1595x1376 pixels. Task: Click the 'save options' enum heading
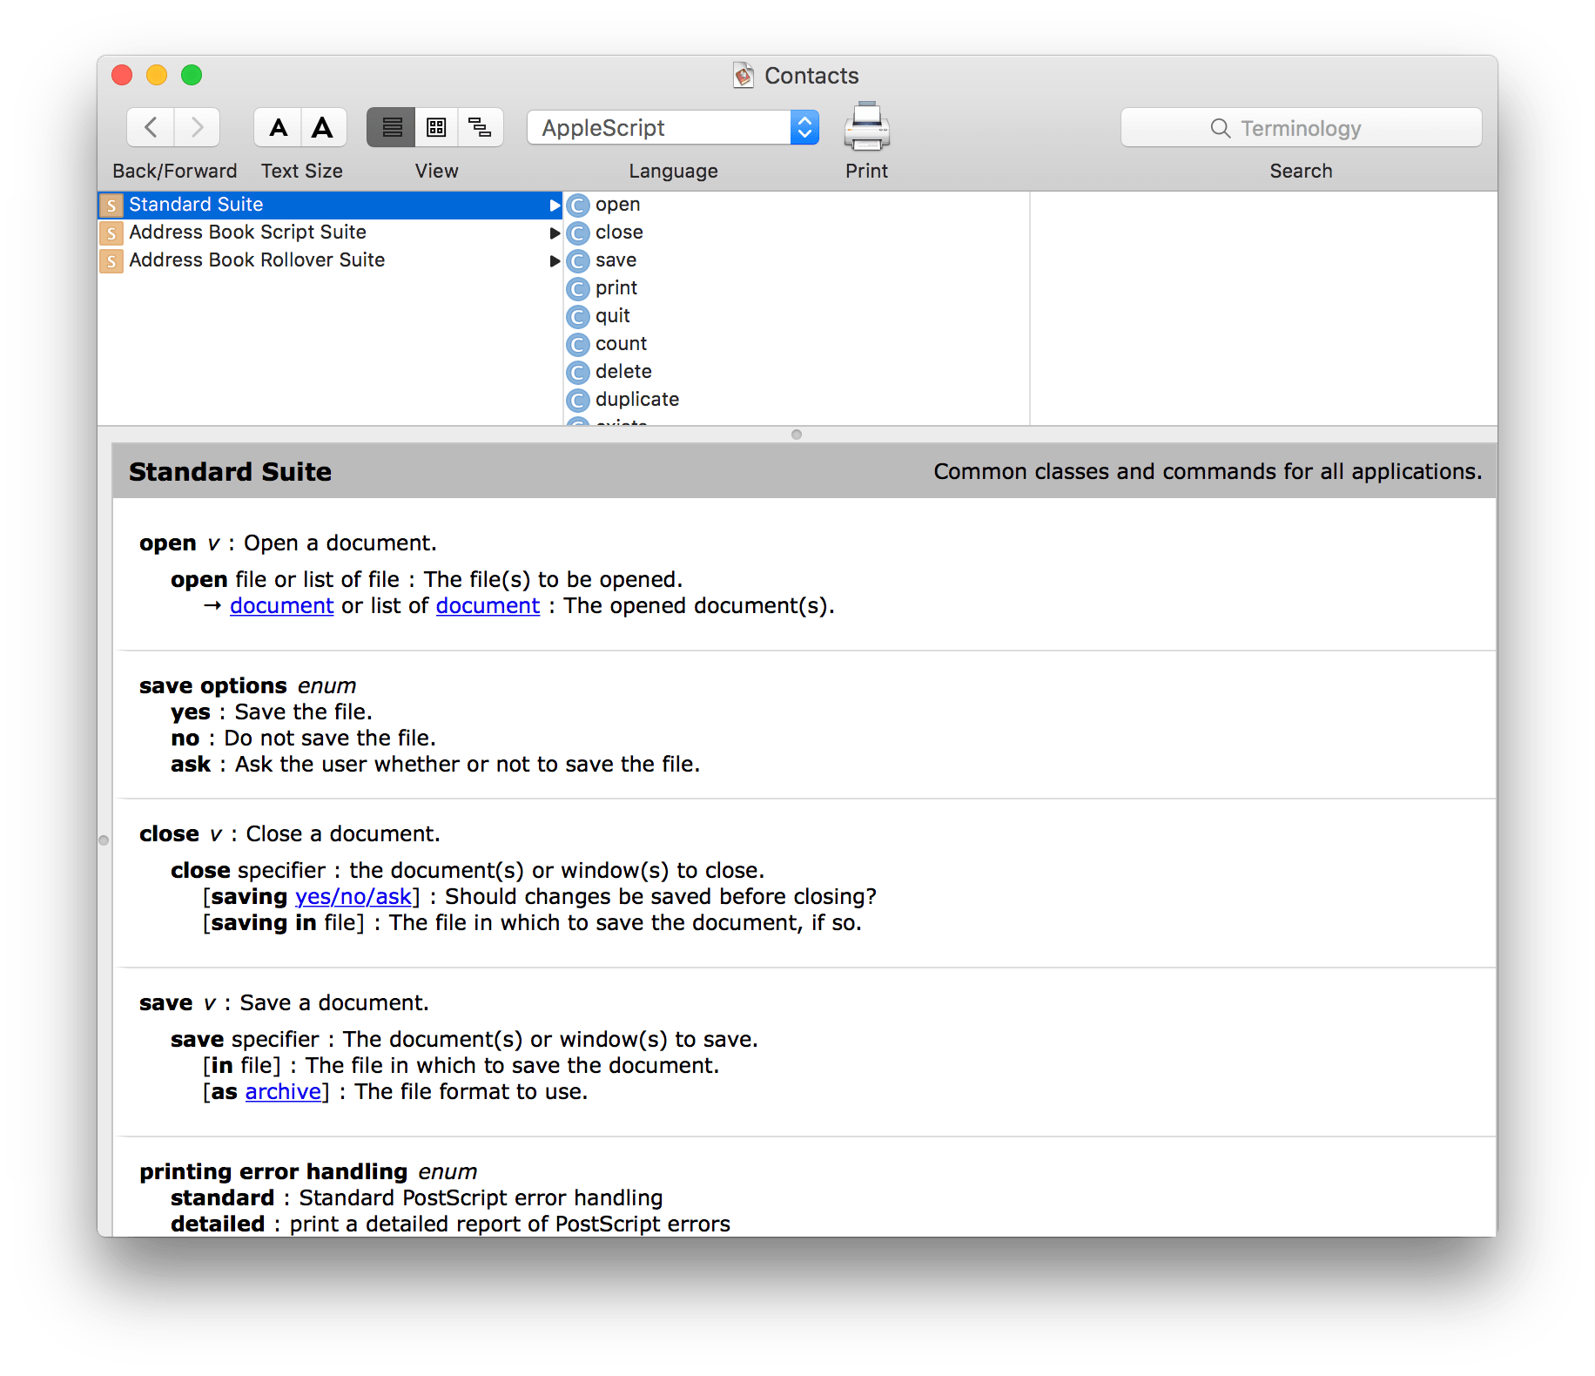click(212, 686)
